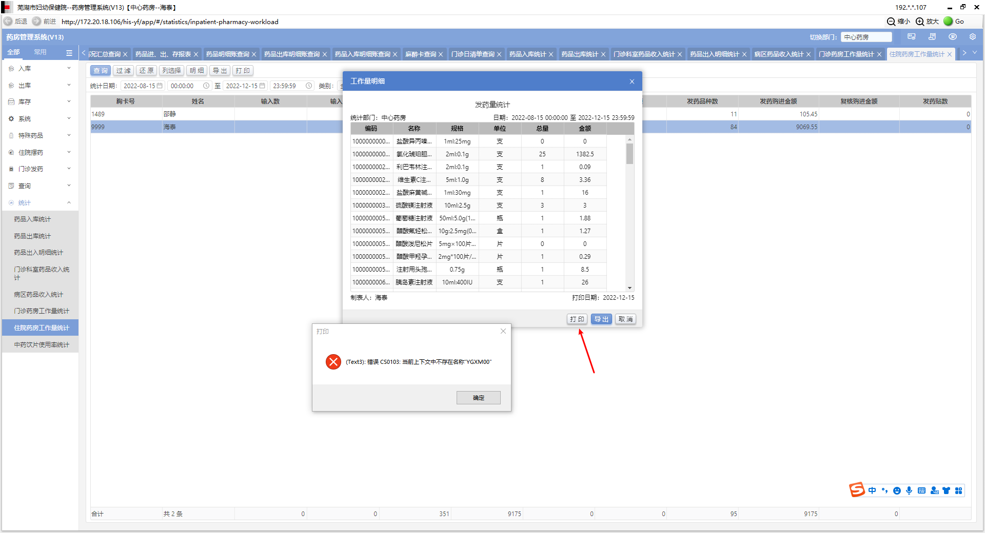Image resolution: width=985 pixels, height=533 pixels.
Task: Click the 过滤 toolbar button
Action: [x=123, y=71]
